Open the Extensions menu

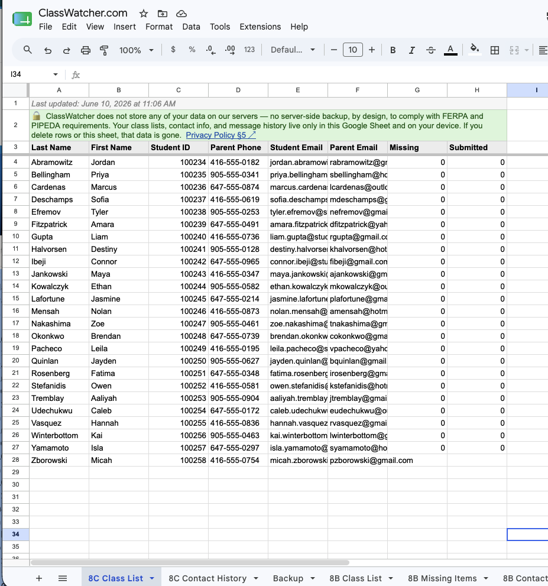pos(260,27)
